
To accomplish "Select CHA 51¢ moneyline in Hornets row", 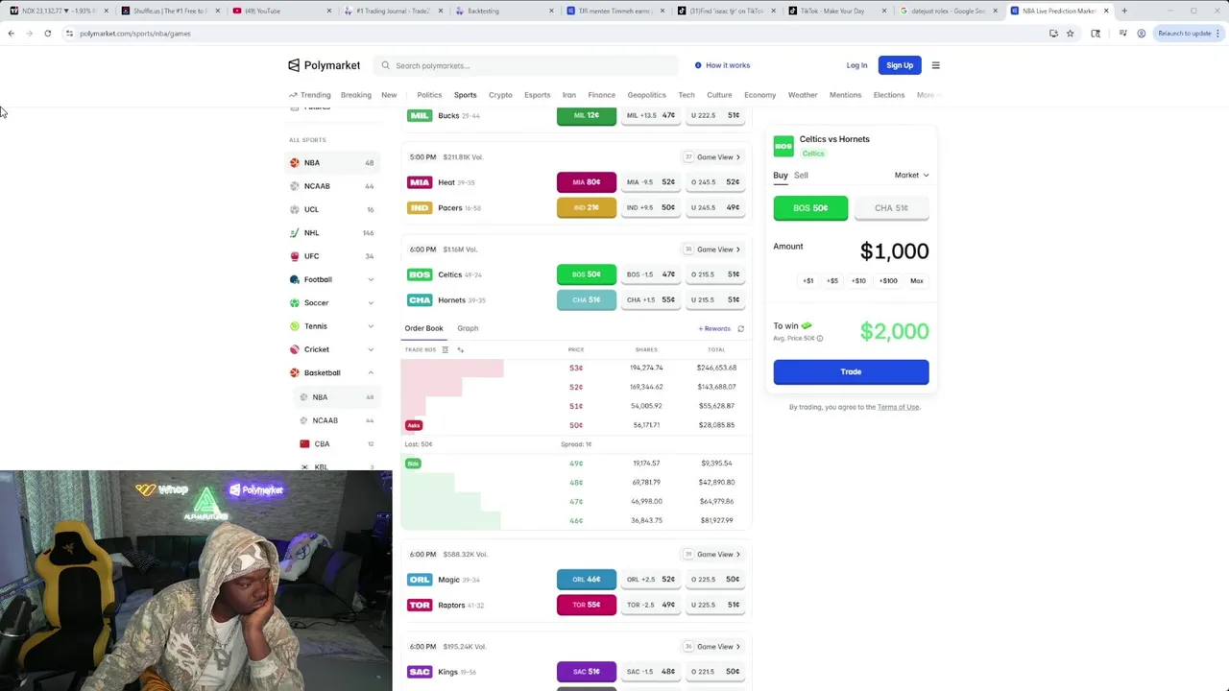I will pos(587,299).
